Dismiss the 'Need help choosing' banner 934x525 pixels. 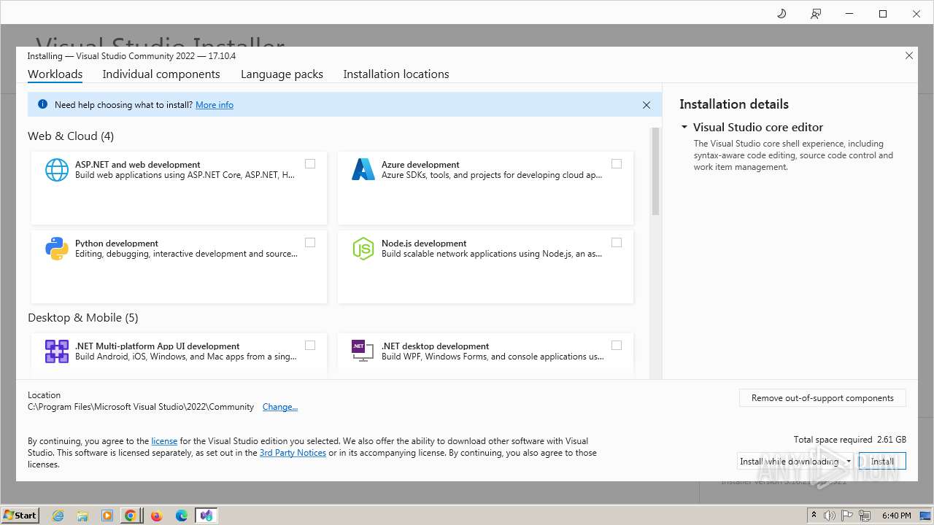(647, 105)
